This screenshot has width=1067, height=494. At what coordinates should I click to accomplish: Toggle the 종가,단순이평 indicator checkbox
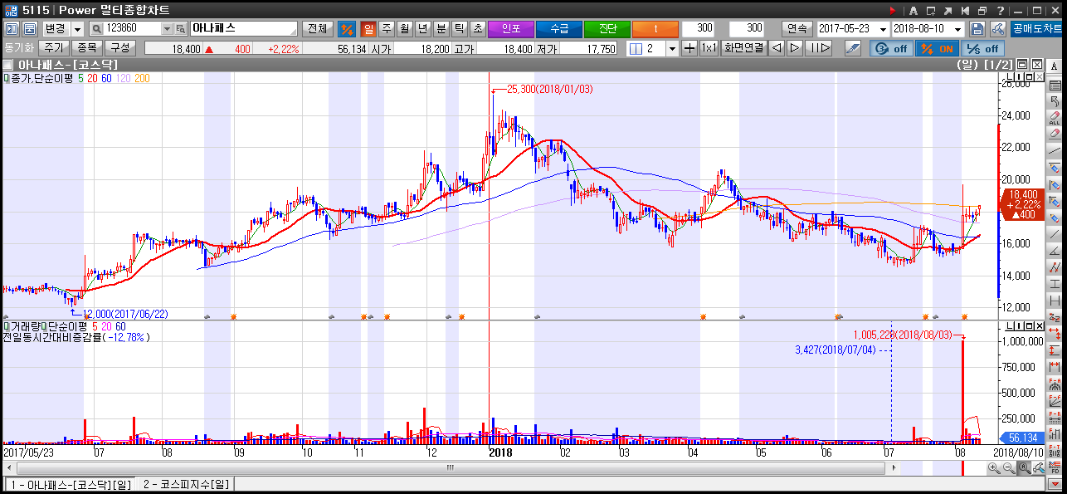tap(6, 78)
